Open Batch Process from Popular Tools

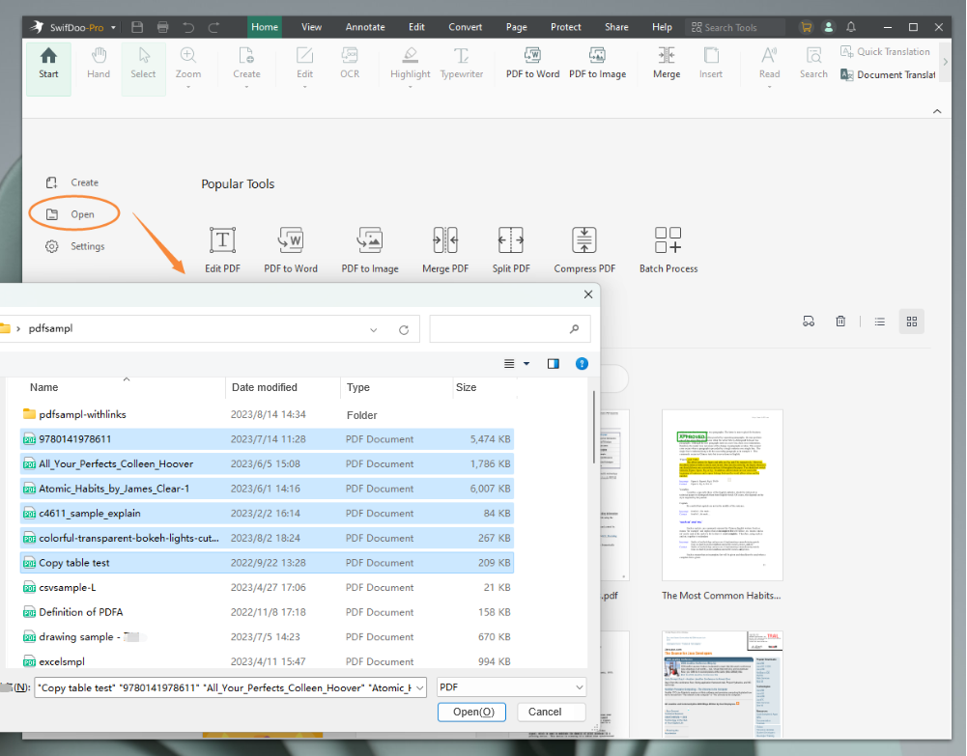point(668,249)
